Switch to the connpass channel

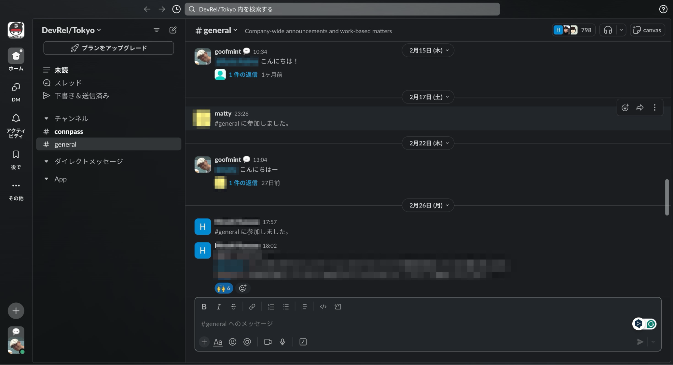pyautogui.click(x=108, y=132)
